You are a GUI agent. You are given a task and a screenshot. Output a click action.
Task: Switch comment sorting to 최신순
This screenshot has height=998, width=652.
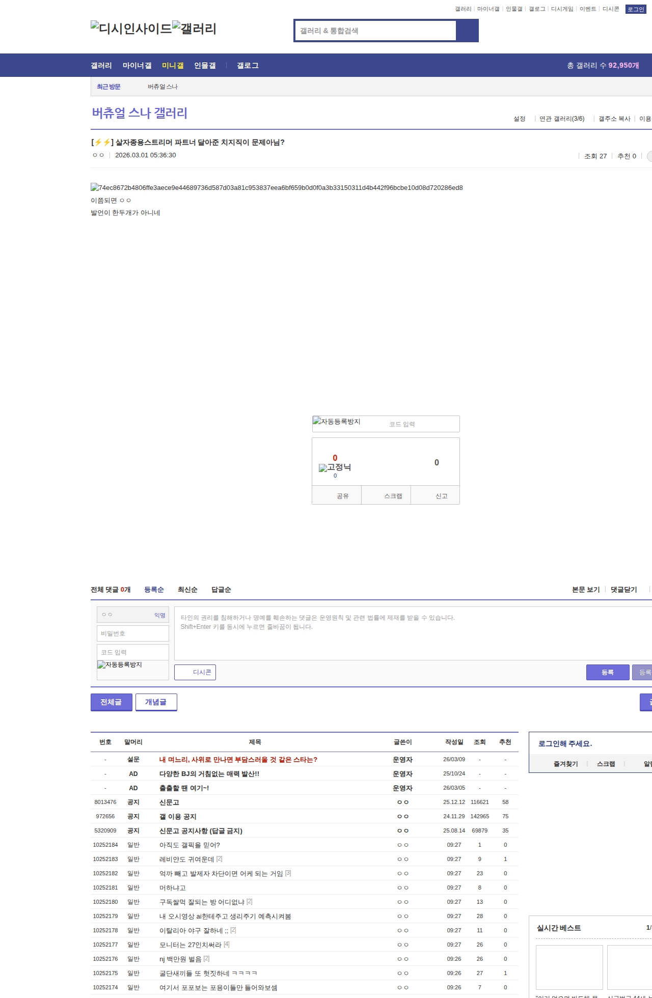pyautogui.click(x=187, y=590)
